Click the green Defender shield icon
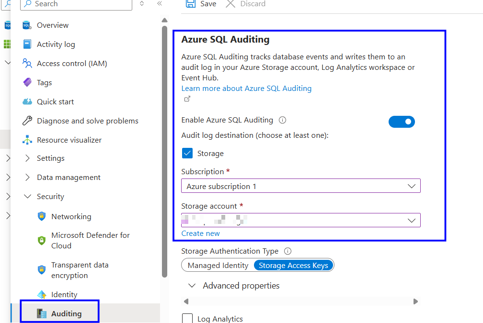 coord(42,240)
